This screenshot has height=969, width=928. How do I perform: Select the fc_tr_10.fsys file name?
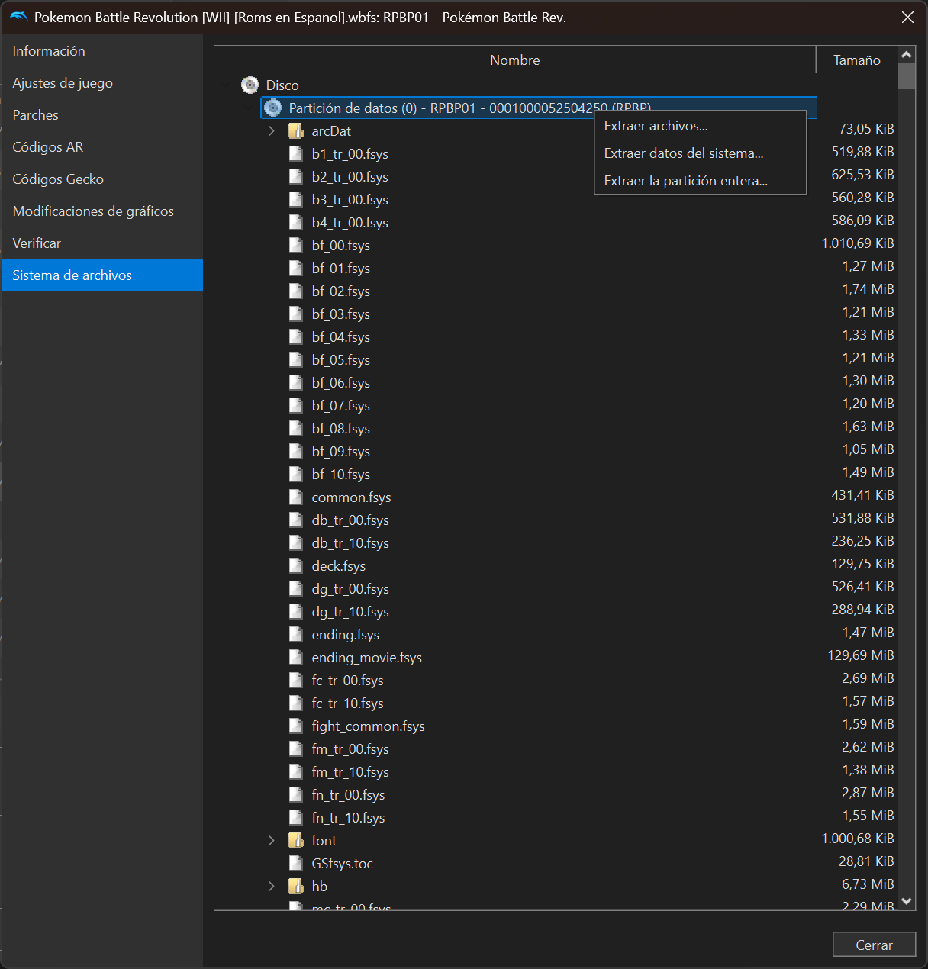tap(347, 703)
